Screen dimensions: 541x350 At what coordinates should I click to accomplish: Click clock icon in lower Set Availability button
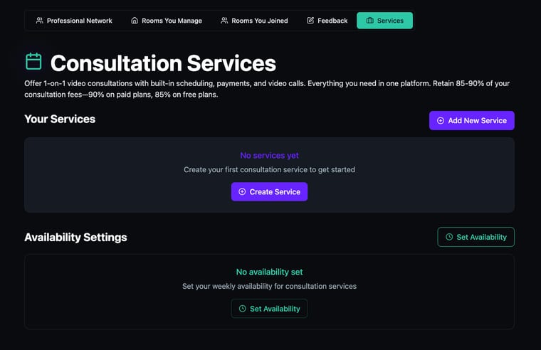tap(243, 309)
